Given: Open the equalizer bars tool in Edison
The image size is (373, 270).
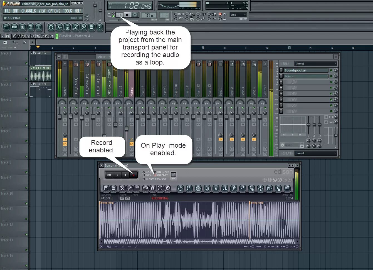Looking at the screenshot, I should (225, 188).
